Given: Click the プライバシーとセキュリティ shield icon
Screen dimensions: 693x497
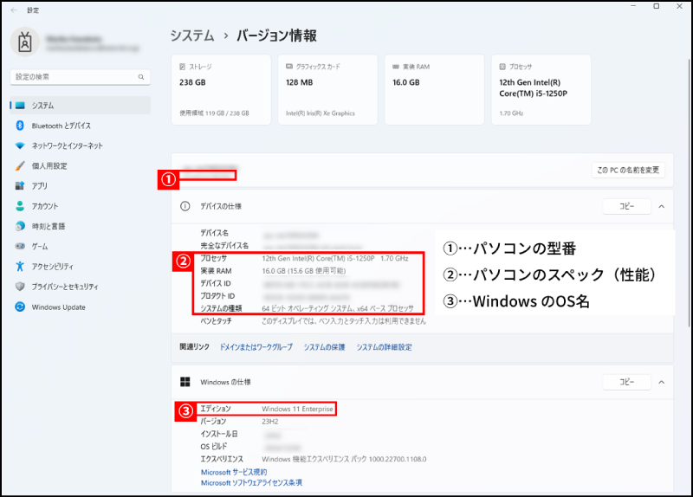Looking at the screenshot, I should click(x=20, y=287).
